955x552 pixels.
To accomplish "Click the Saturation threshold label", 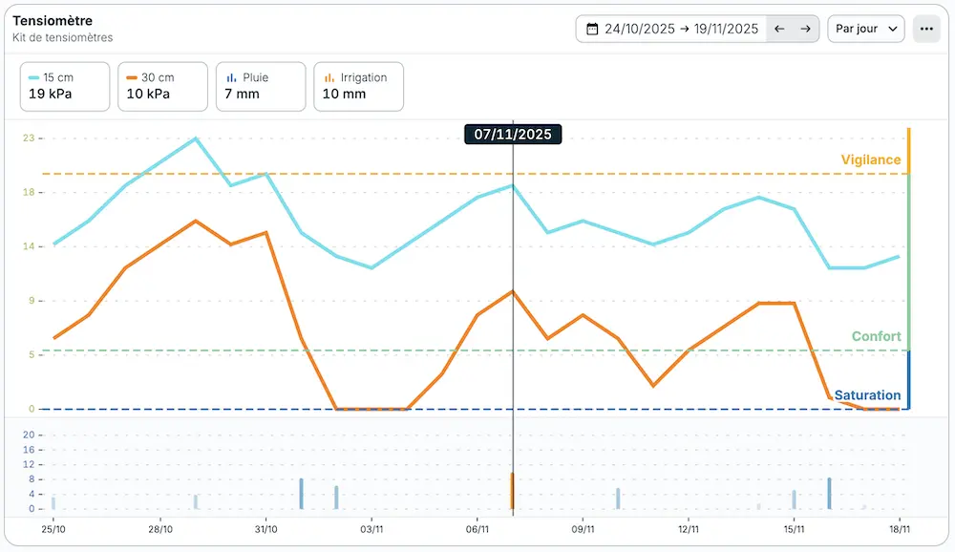I will tap(867, 395).
